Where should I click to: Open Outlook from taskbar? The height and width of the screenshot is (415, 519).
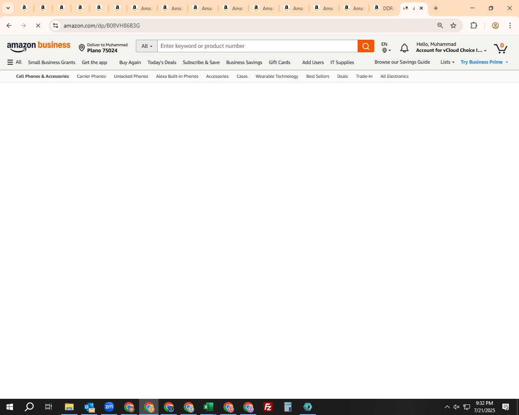click(89, 407)
